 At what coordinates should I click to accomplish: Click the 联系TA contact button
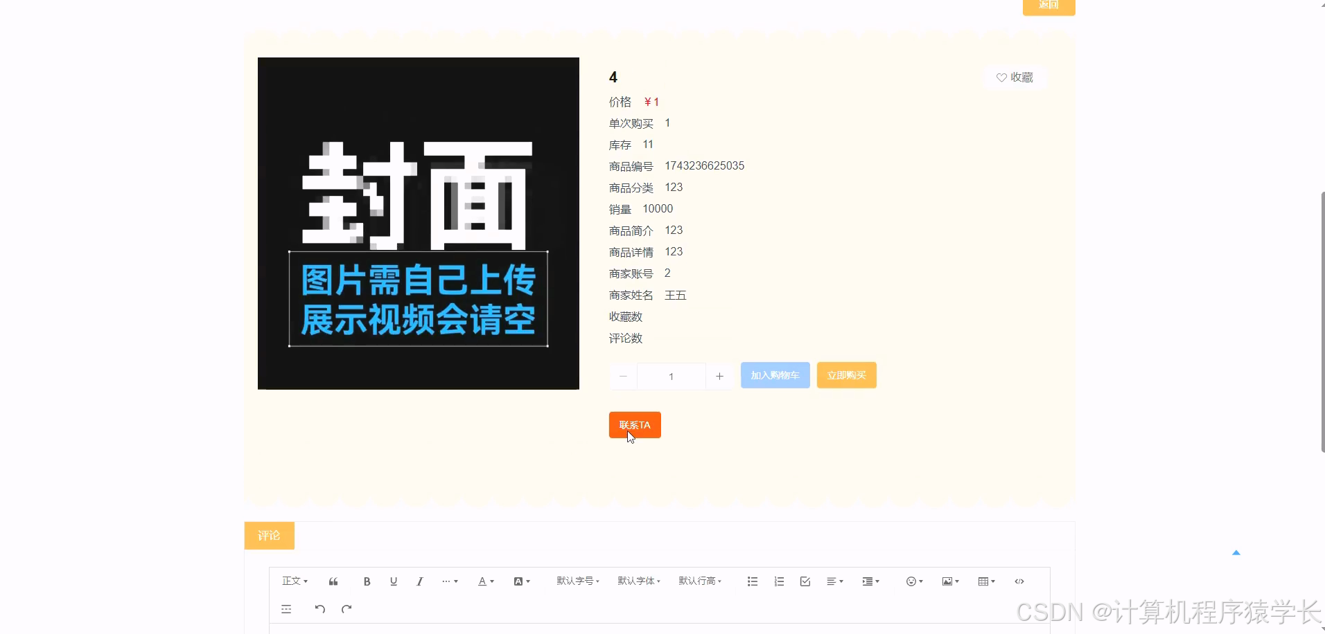pos(634,424)
